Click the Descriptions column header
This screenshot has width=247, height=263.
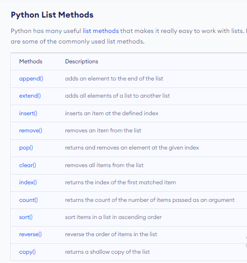pos(82,62)
